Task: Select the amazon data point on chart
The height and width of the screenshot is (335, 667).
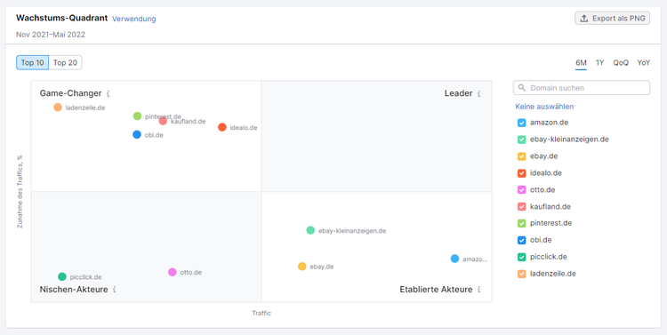Action: click(x=454, y=259)
